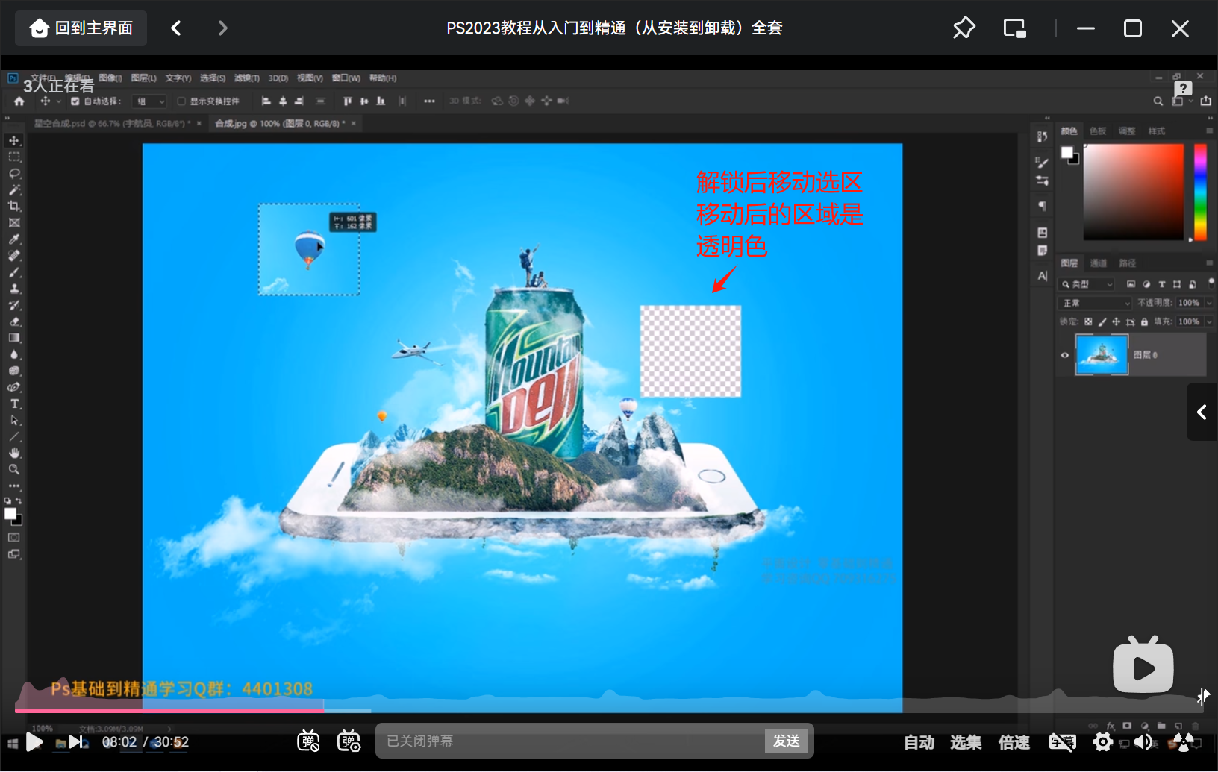Screen dimensions: 1218x772
Task: Select the Magic Wand tool
Action: [x=14, y=190]
